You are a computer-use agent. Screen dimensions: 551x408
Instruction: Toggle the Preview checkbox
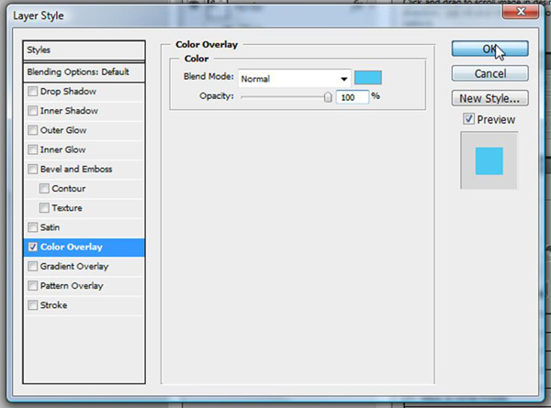pos(468,119)
